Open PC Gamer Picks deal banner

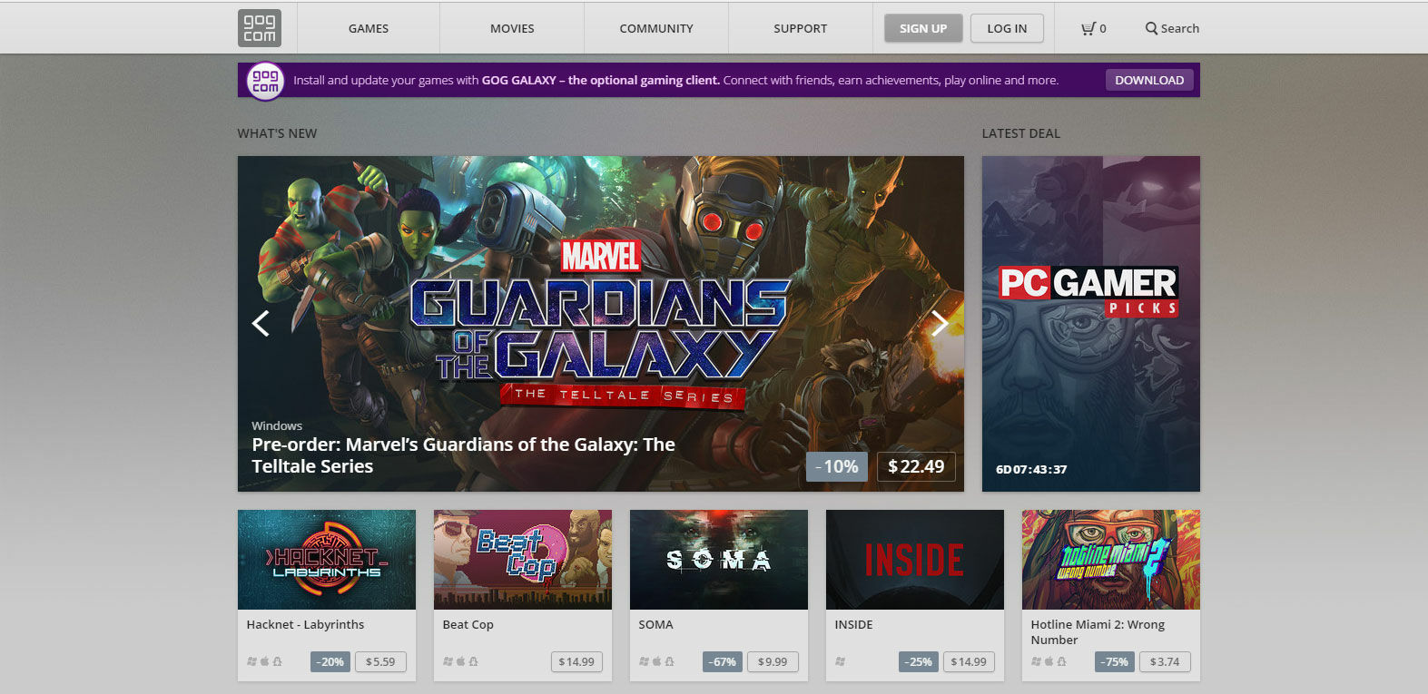(1091, 324)
